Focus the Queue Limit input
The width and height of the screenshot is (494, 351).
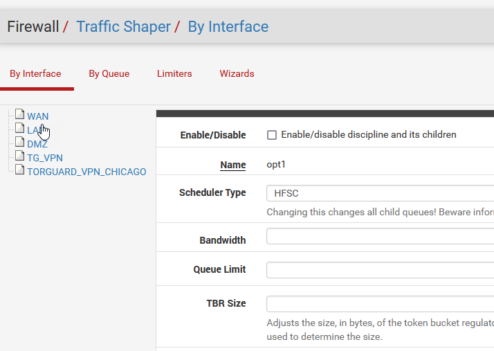click(x=380, y=270)
